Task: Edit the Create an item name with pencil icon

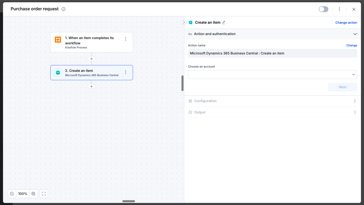Action: tap(223, 22)
